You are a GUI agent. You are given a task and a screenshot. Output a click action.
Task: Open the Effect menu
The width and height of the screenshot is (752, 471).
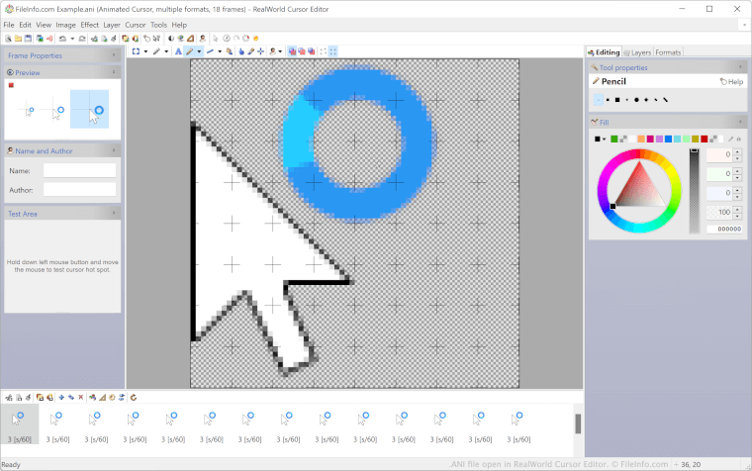[89, 24]
